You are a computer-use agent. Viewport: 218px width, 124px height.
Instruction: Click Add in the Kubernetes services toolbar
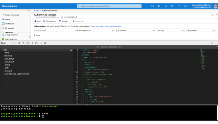(x=37, y=21)
